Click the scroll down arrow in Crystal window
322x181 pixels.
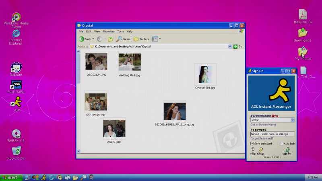click(x=78, y=151)
